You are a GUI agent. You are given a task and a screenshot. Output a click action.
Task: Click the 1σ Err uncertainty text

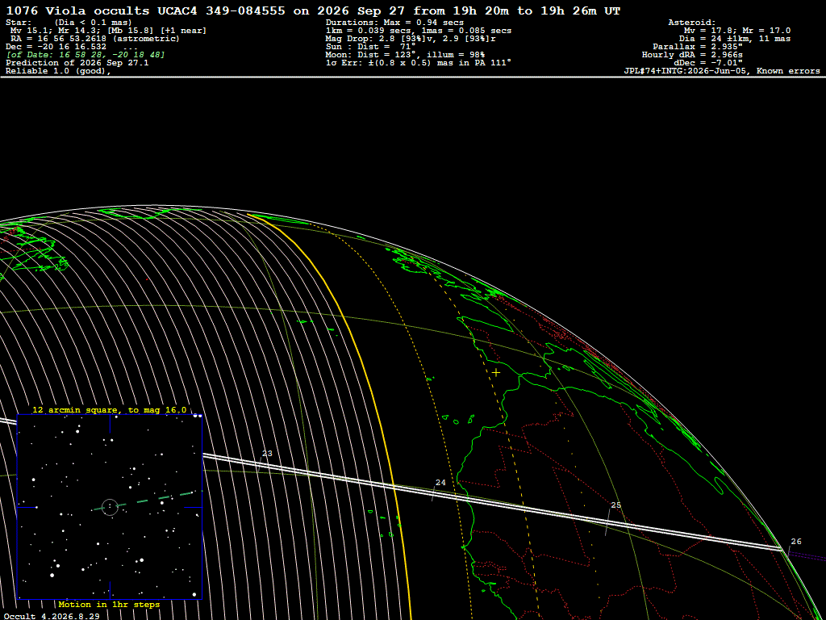coord(419,63)
